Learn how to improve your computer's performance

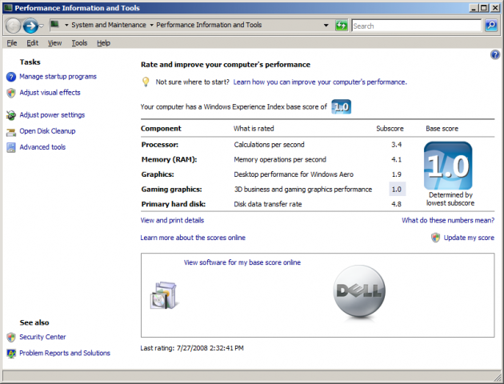pos(320,82)
